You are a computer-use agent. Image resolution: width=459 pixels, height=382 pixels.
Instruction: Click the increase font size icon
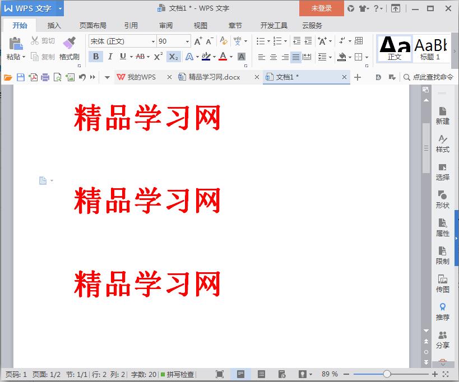coord(198,41)
